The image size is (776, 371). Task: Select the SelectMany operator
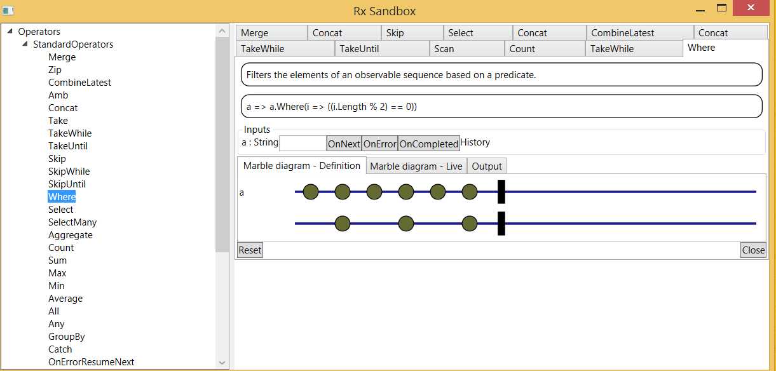tap(72, 222)
